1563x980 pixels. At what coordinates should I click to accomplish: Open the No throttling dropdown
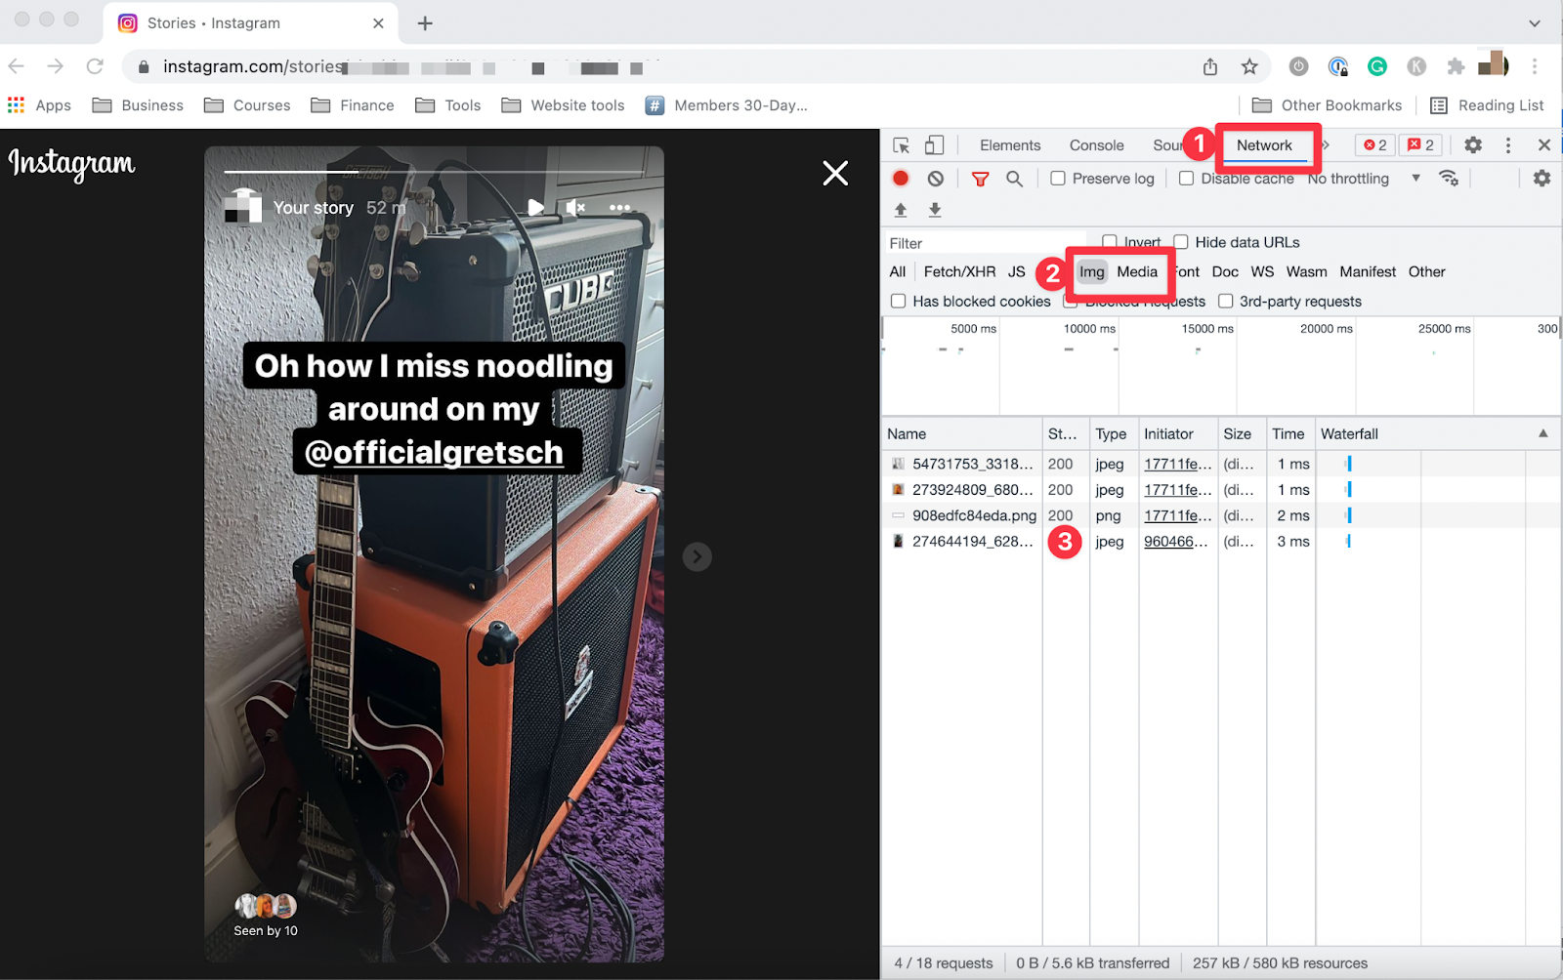[1363, 179]
